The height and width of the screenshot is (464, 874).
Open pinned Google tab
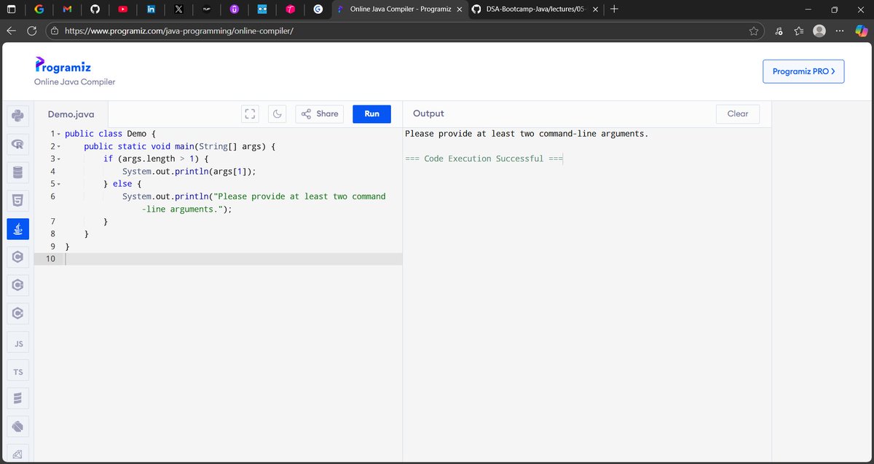click(x=39, y=9)
